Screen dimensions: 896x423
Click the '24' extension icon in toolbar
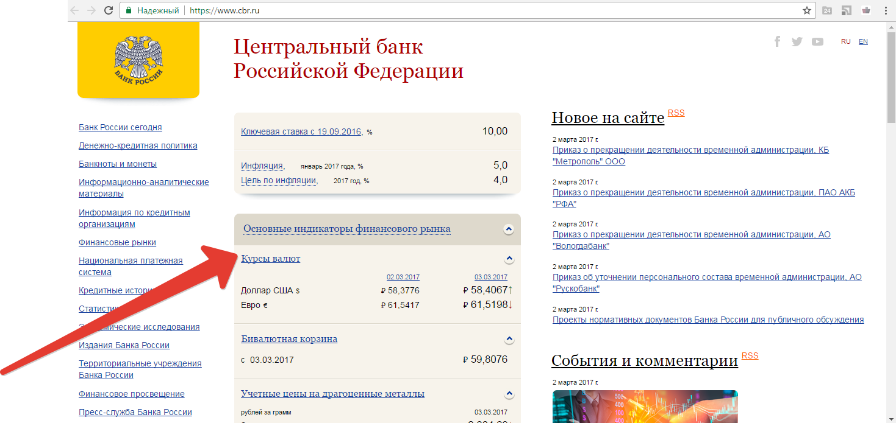coord(827,10)
